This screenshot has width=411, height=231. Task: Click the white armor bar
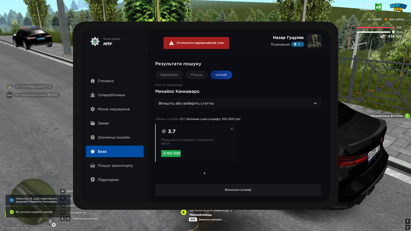coord(374,32)
